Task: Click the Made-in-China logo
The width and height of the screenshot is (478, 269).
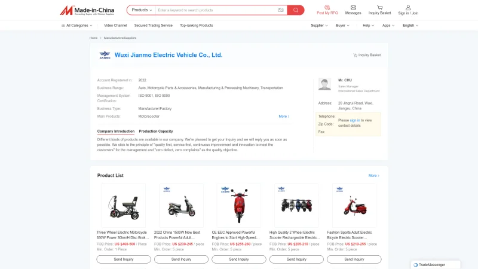Action: pyautogui.click(x=87, y=10)
